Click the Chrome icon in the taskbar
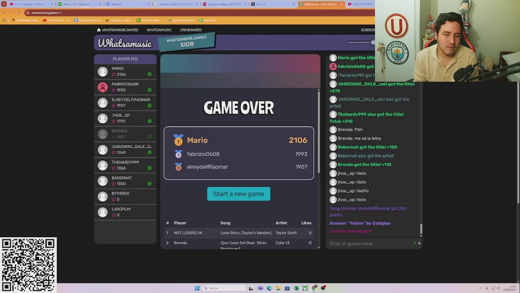The width and height of the screenshot is (520, 293). point(314,288)
